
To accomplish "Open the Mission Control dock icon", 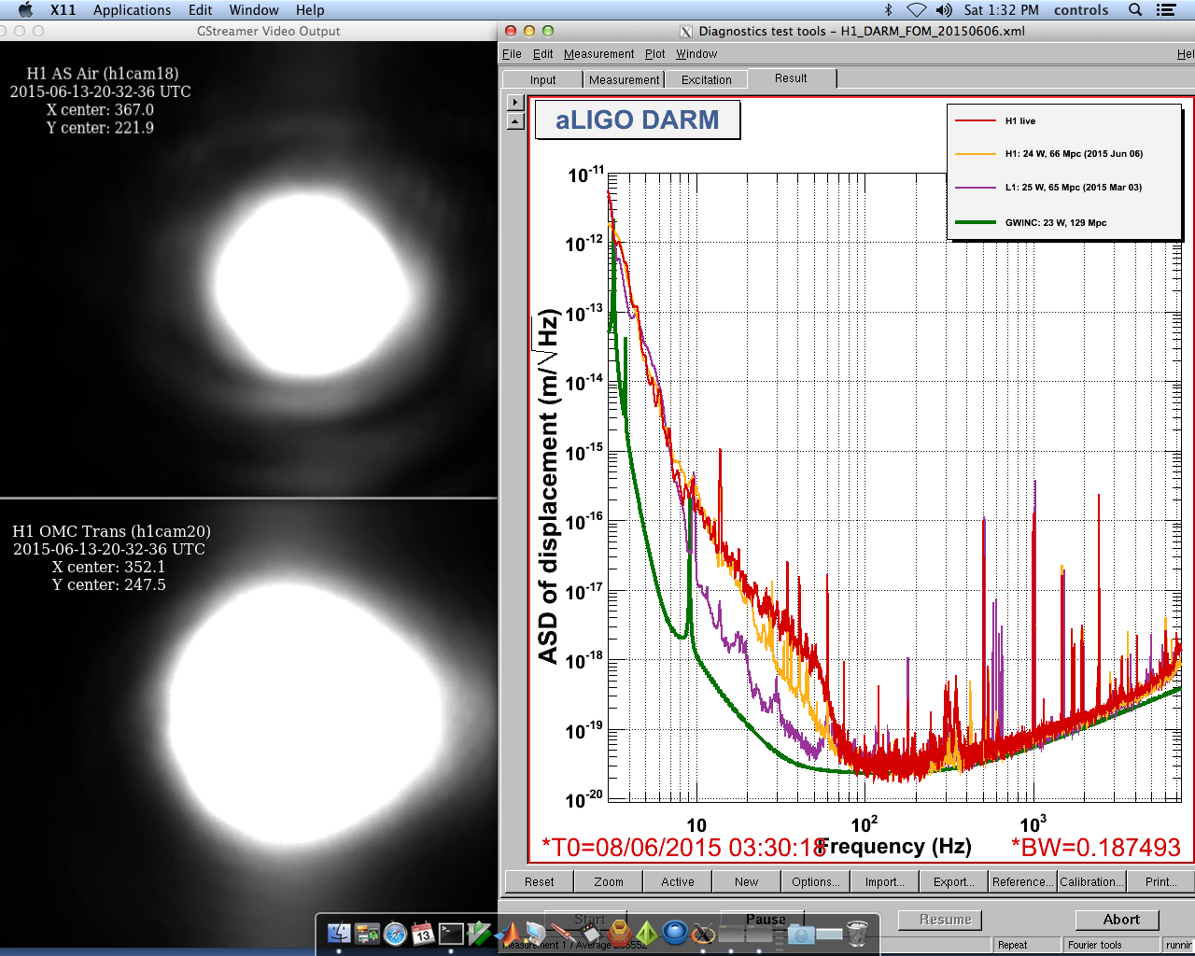I will (367, 933).
